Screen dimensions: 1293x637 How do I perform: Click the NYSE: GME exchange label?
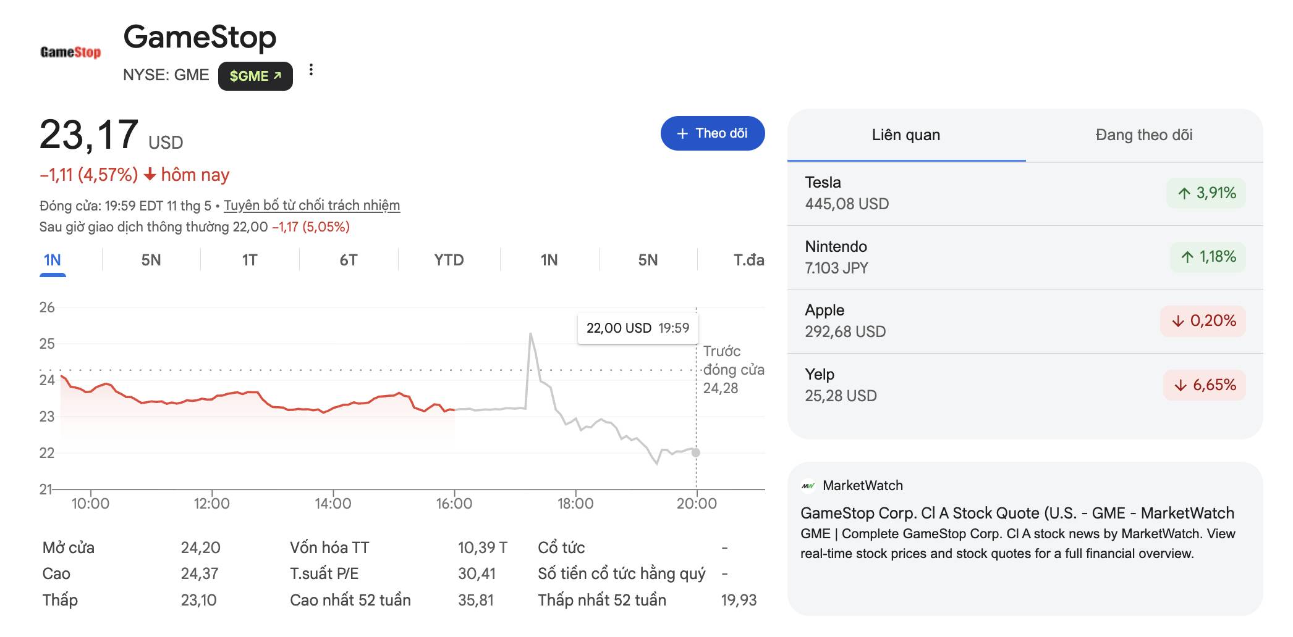tap(166, 75)
